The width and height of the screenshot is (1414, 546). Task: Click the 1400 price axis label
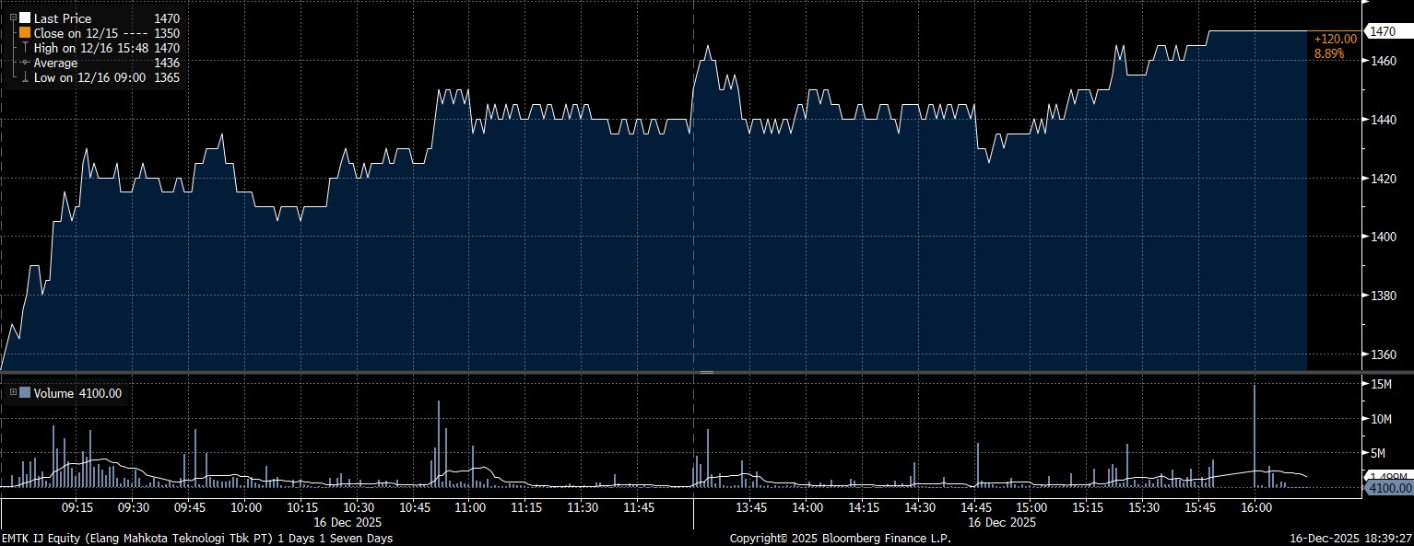pyautogui.click(x=1382, y=237)
